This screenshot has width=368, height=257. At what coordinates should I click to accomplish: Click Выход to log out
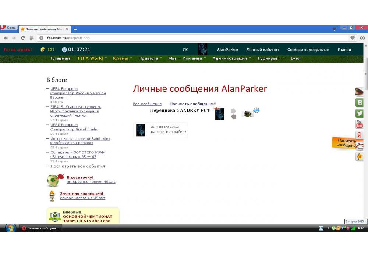click(x=344, y=50)
